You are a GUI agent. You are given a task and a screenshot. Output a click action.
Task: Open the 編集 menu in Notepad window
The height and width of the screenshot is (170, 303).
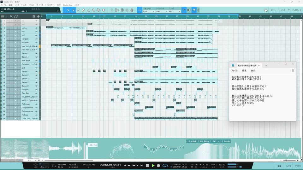(244, 71)
